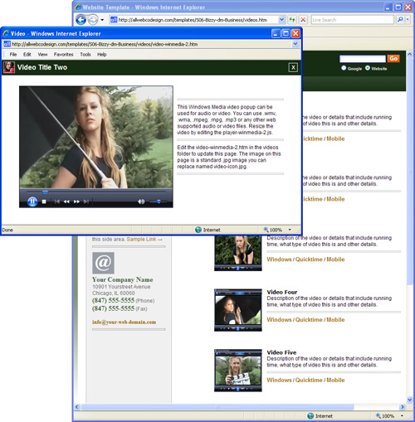415x422 pixels.
Task: Open search provider dropdown arrow
Action: [408, 20]
